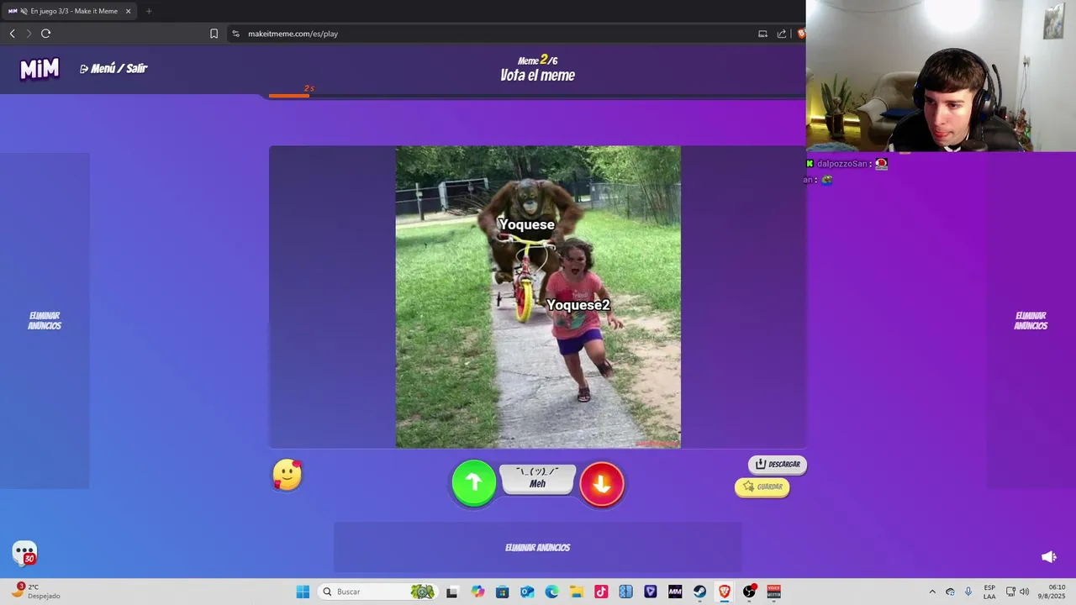Screen dimensions: 1076x605
Task: Open the MM app in taskbar
Action: [x=675, y=592]
